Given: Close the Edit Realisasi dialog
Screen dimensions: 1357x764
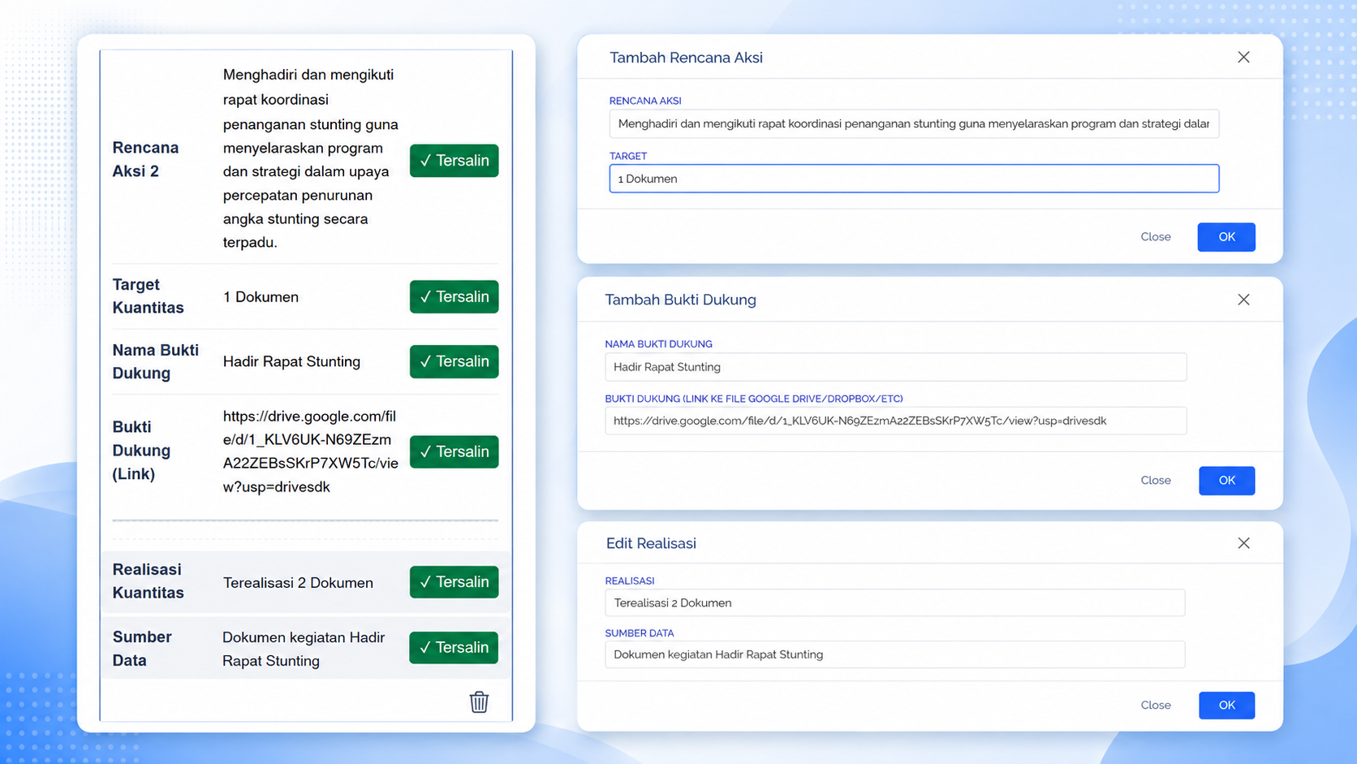Looking at the screenshot, I should pyautogui.click(x=1243, y=543).
